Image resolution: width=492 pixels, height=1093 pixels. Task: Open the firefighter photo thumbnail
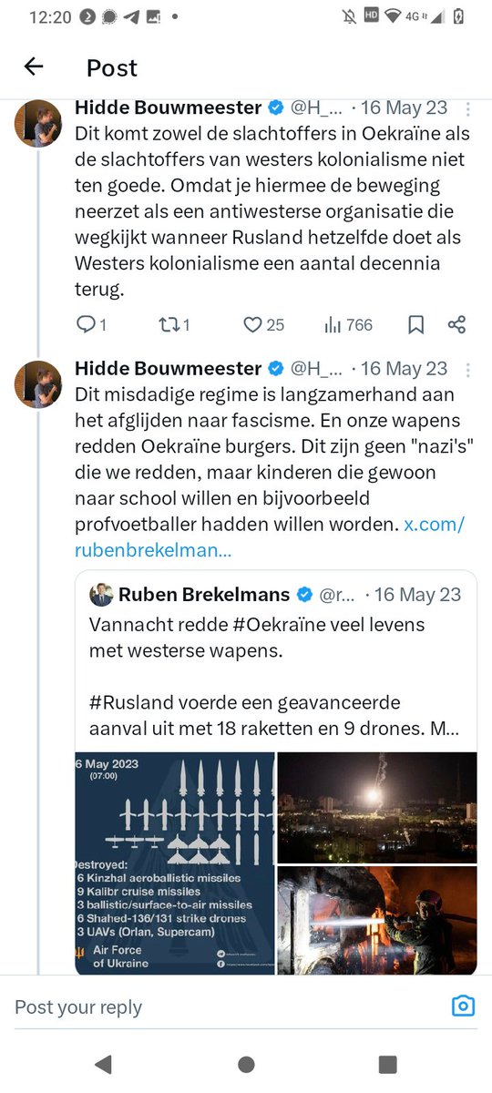pyautogui.click(x=377, y=920)
